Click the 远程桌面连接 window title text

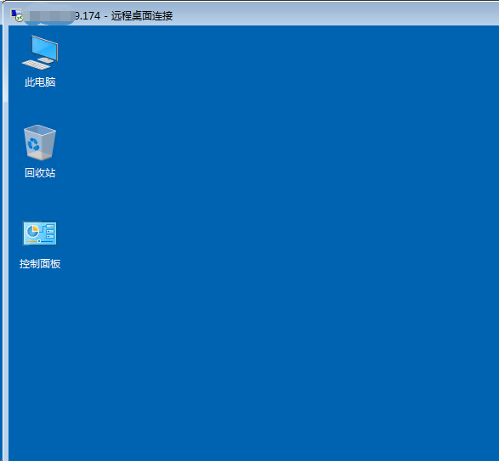142,15
